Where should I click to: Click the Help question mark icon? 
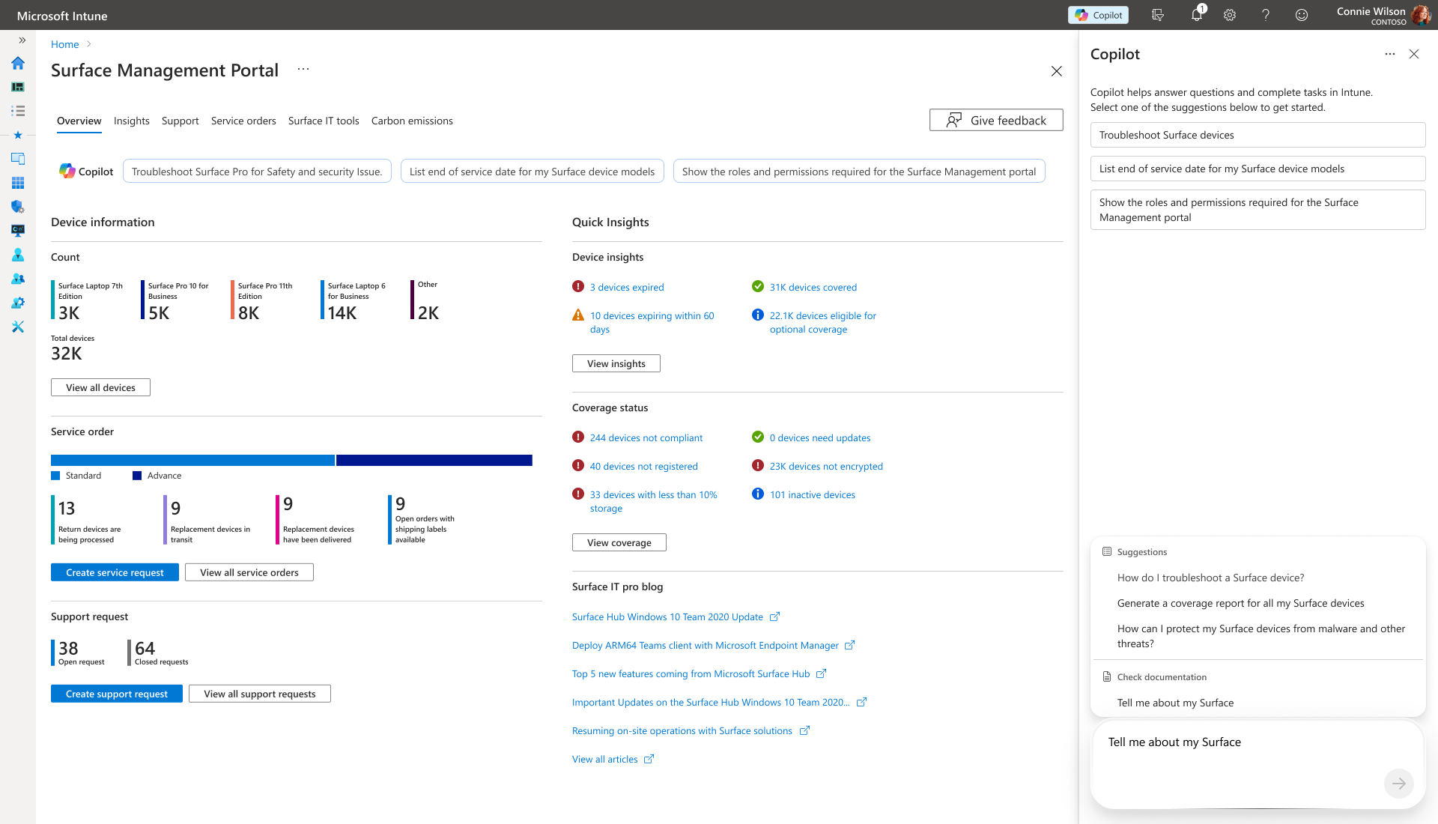pyautogui.click(x=1266, y=15)
